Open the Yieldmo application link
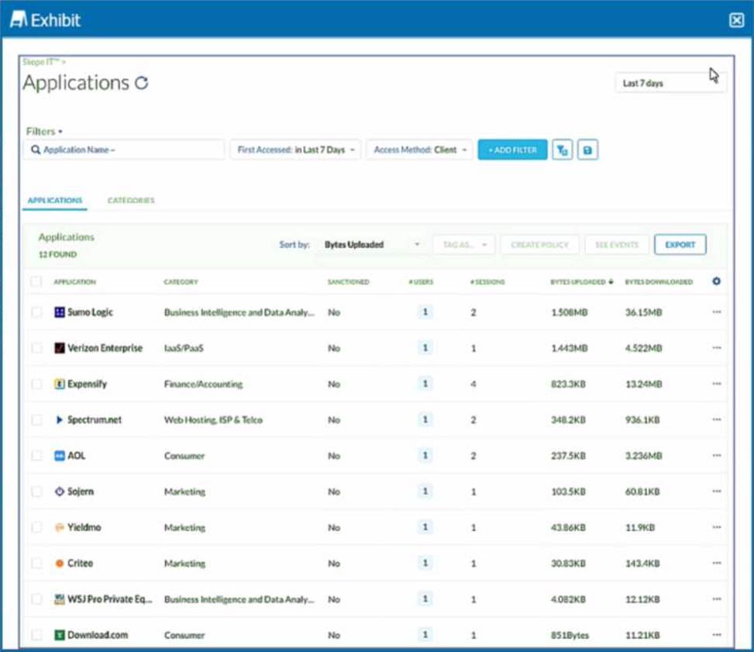Image resolution: width=754 pixels, height=652 pixels. click(x=84, y=527)
